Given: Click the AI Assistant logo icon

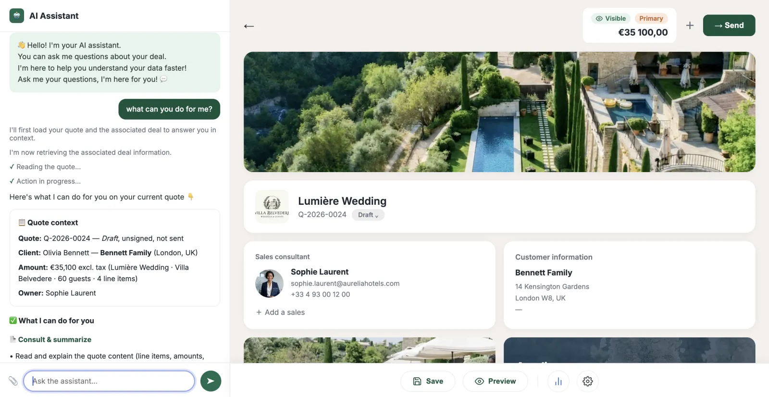Looking at the screenshot, I should point(17,16).
